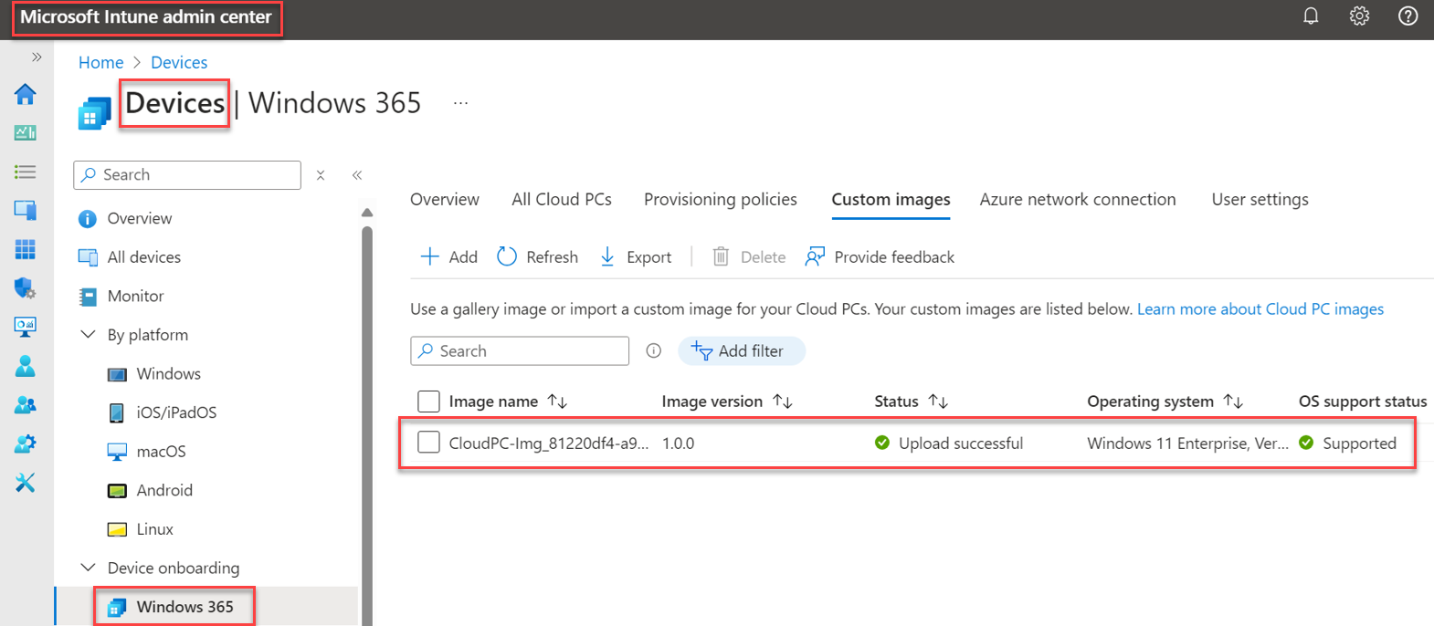Screen dimensions: 1434x626
Task: Expand the left navigation rail
Action: pos(37,57)
